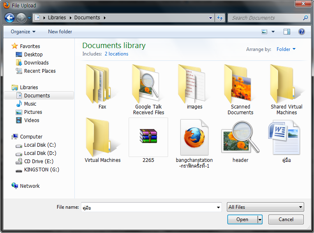Select Local Disk (C:) in navigation pane
This screenshot has height=233, width=314.
[40, 145]
